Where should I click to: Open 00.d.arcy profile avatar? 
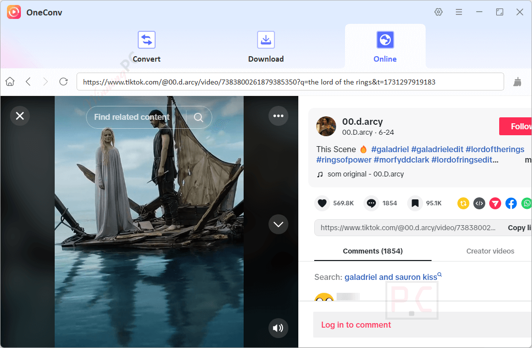pos(326,126)
